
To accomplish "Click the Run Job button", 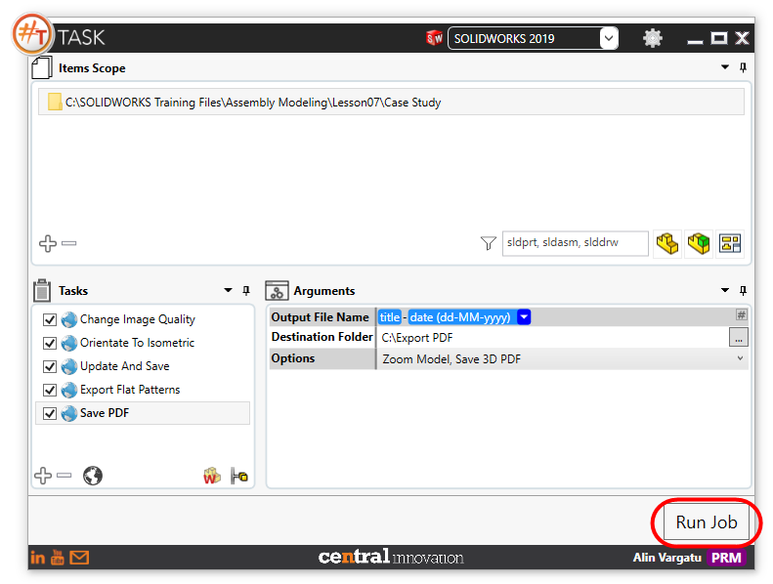I will [706, 521].
